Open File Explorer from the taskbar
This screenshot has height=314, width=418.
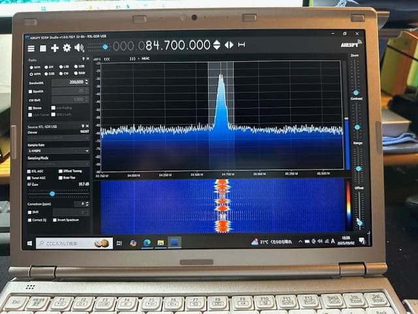click(161, 243)
